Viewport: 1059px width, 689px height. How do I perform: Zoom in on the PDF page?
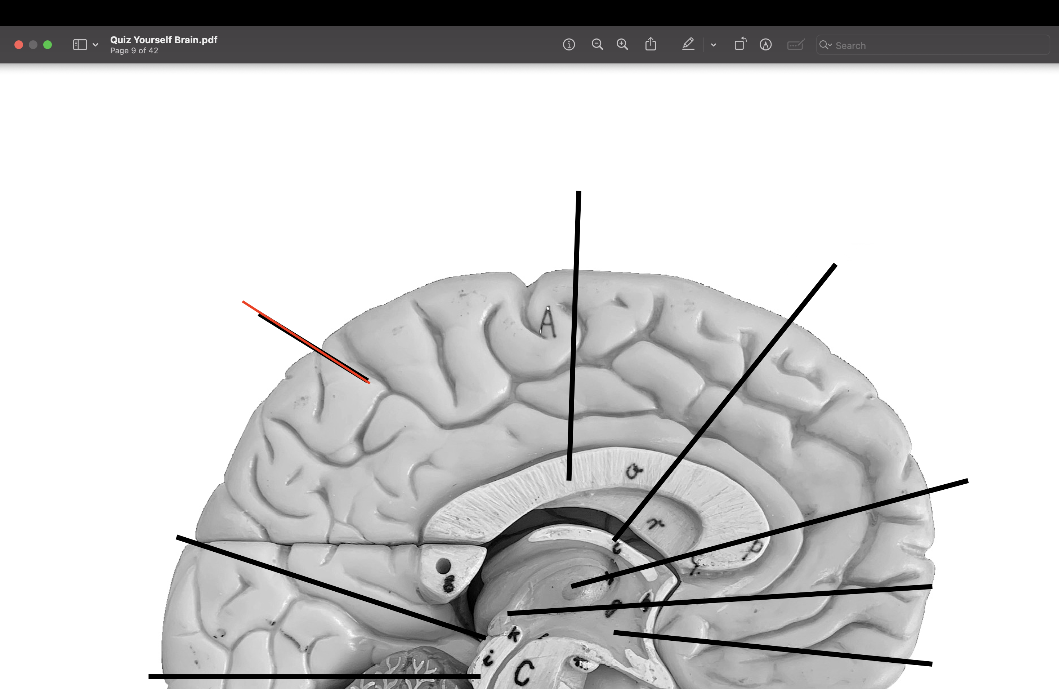point(622,45)
